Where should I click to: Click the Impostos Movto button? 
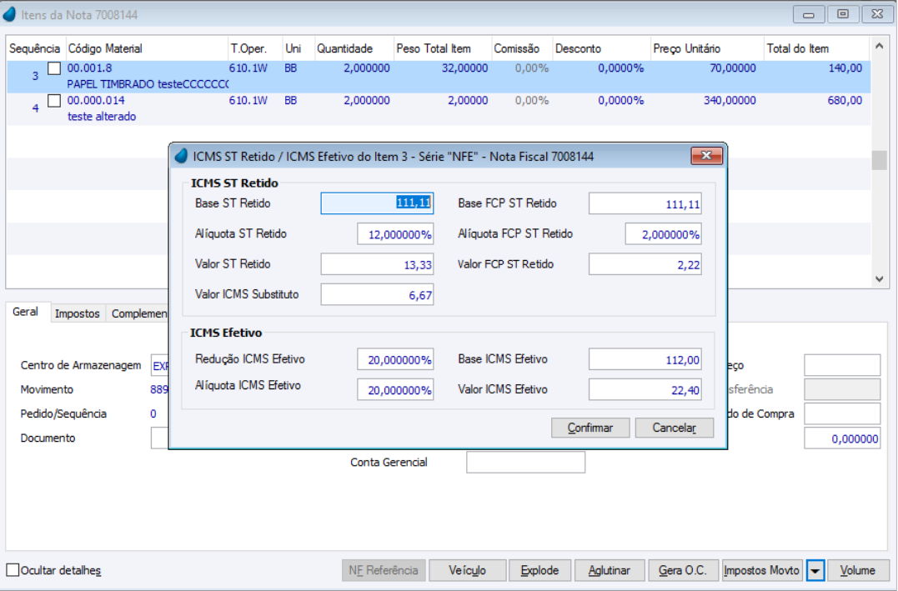762,570
